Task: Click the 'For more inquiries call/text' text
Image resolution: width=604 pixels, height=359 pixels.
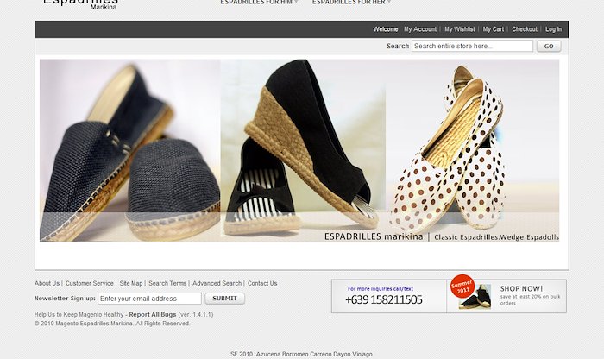Action: coord(381,288)
